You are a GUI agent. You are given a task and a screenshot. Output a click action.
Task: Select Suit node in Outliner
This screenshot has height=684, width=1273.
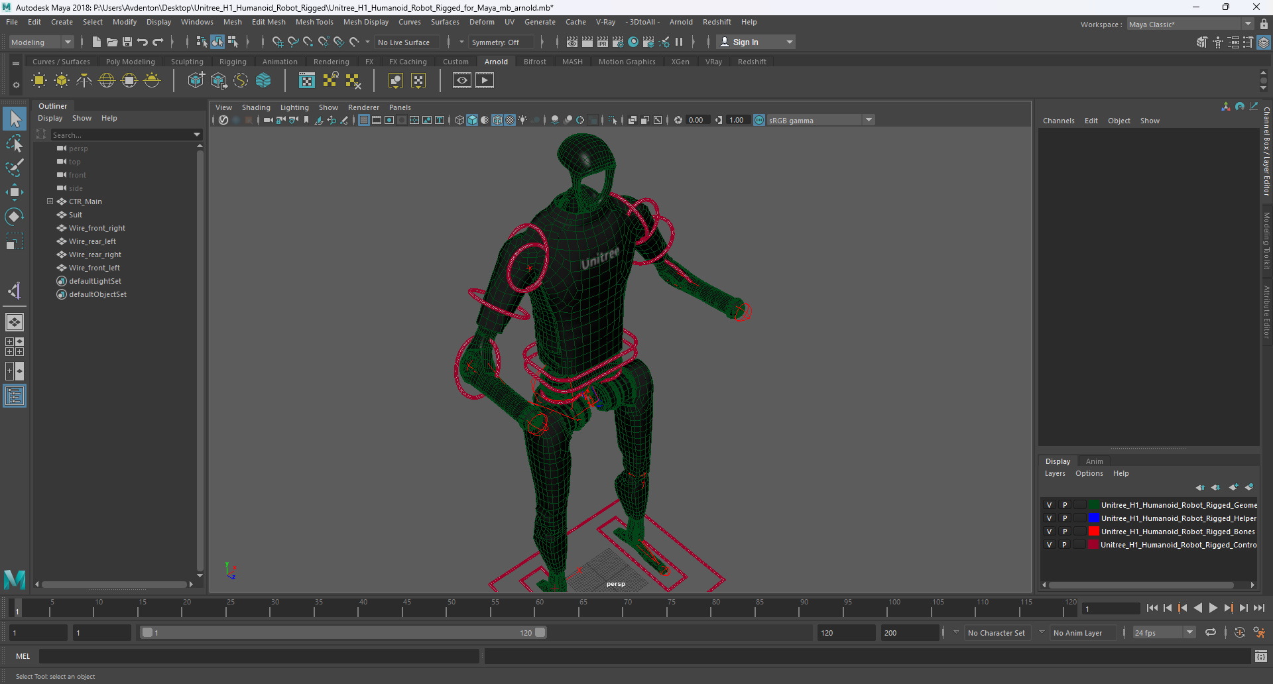click(76, 215)
